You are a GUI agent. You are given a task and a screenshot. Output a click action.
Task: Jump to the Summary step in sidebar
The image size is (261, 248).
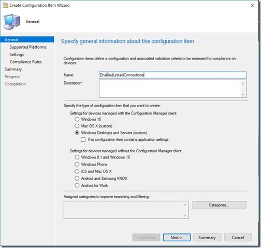tap(13, 69)
